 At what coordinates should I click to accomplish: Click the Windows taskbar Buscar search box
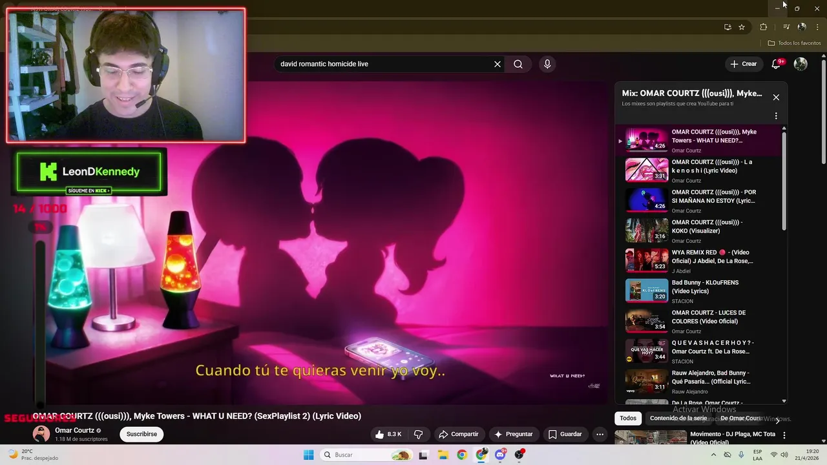(x=366, y=455)
